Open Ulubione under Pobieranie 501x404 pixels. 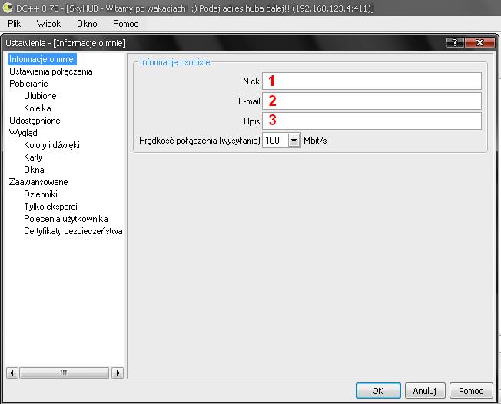click(40, 96)
